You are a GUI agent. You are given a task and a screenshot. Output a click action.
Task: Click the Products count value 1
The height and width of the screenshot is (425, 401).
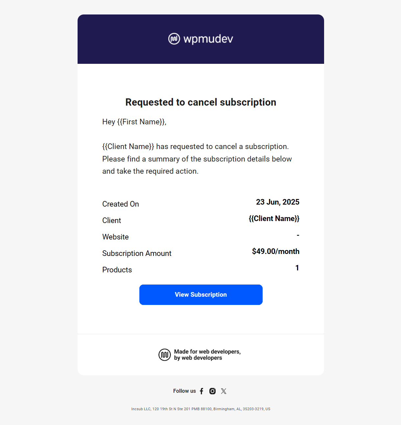pos(297,268)
